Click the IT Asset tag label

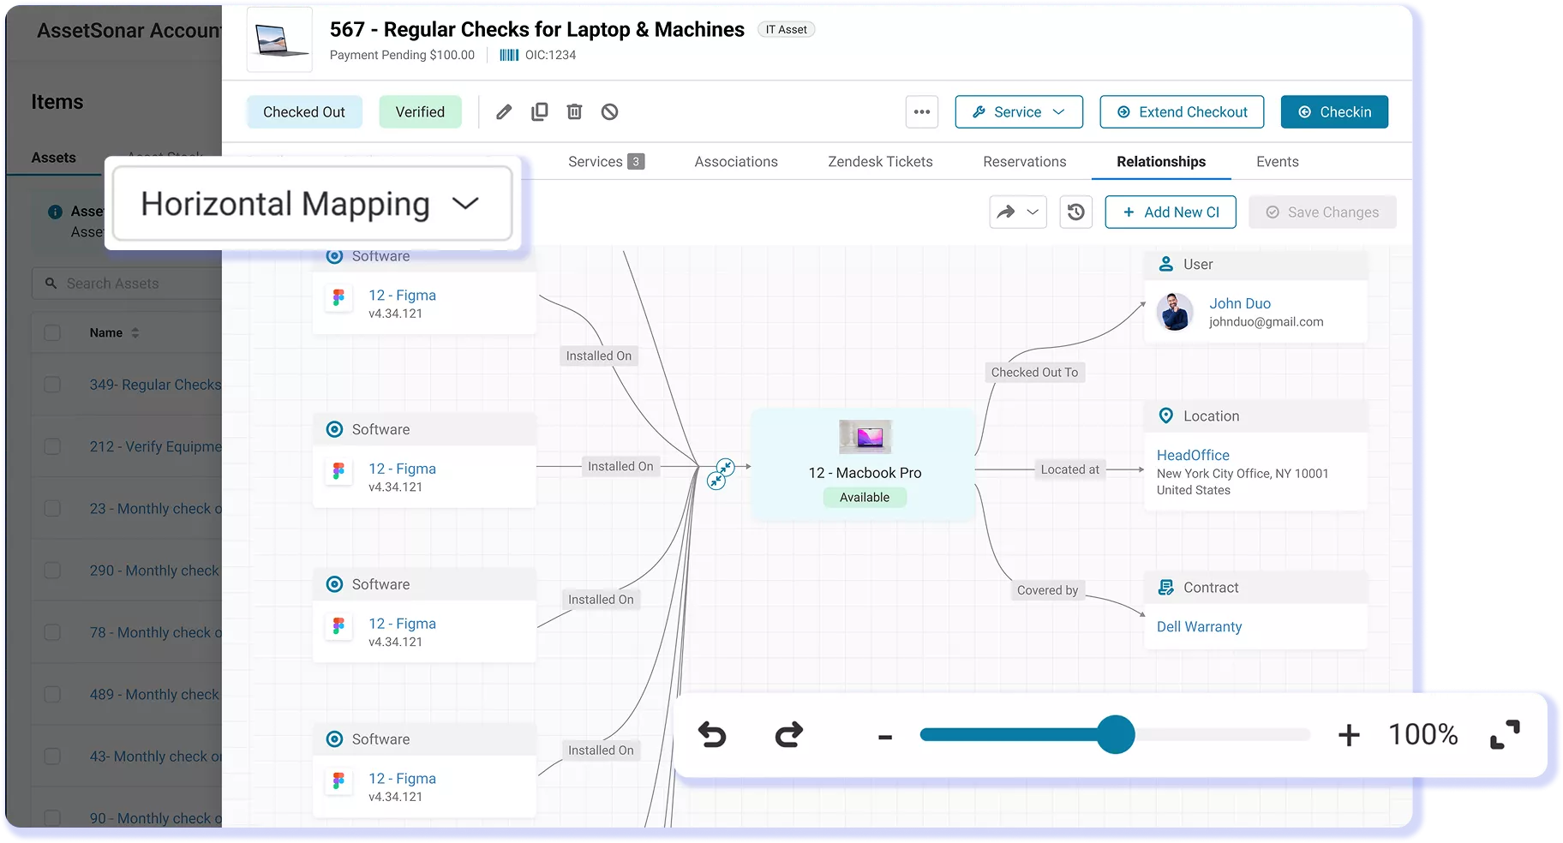[x=786, y=30]
